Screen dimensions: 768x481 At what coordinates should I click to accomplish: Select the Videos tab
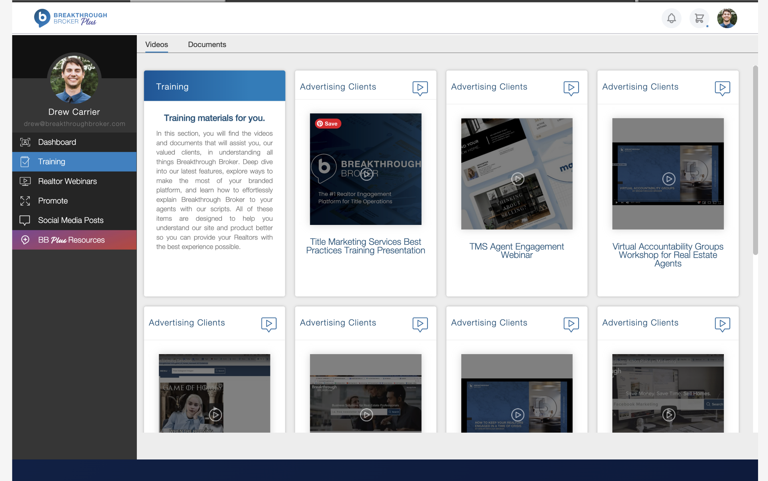click(x=156, y=44)
